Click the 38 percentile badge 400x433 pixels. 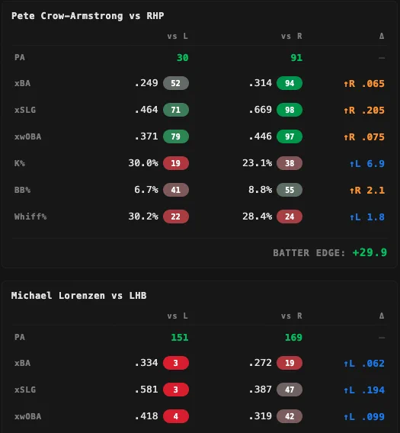(290, 163)
